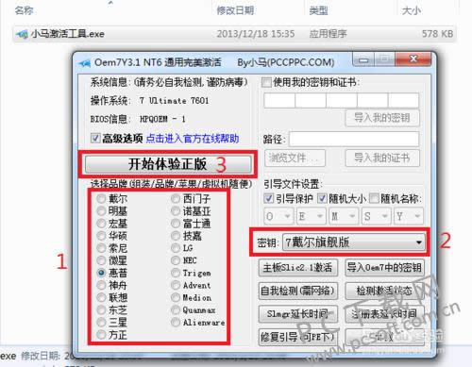Click the Oem7 title bar app icon

pos(85,62)
